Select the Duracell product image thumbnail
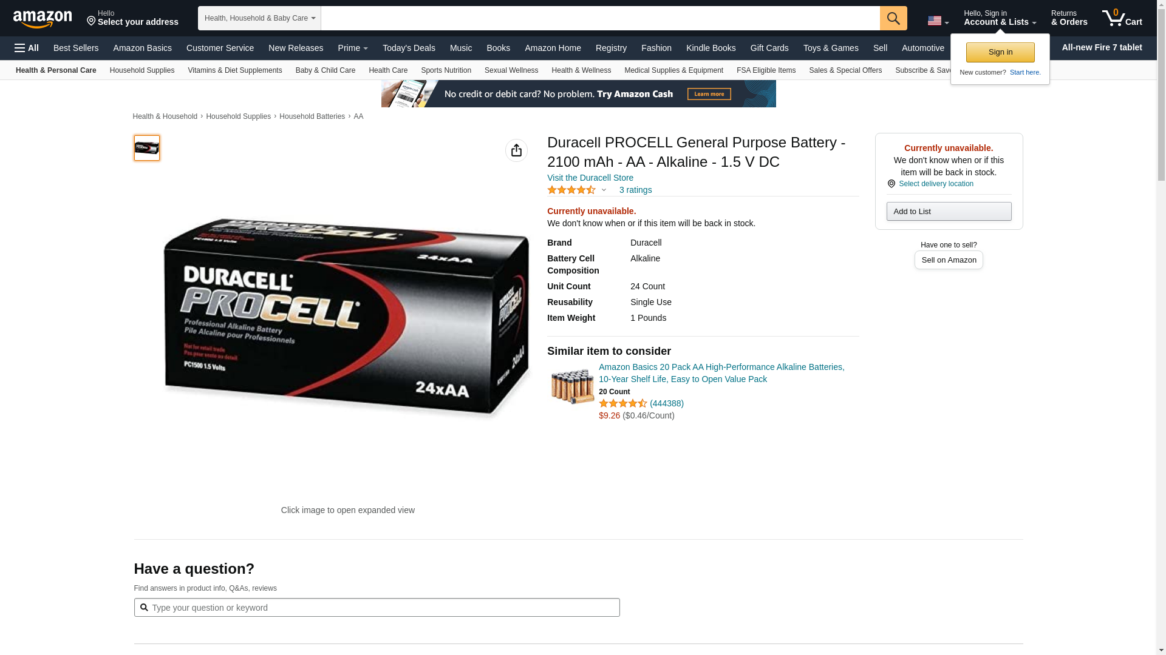The width and height of the screenshot is (1166, 655). [147, 148]
